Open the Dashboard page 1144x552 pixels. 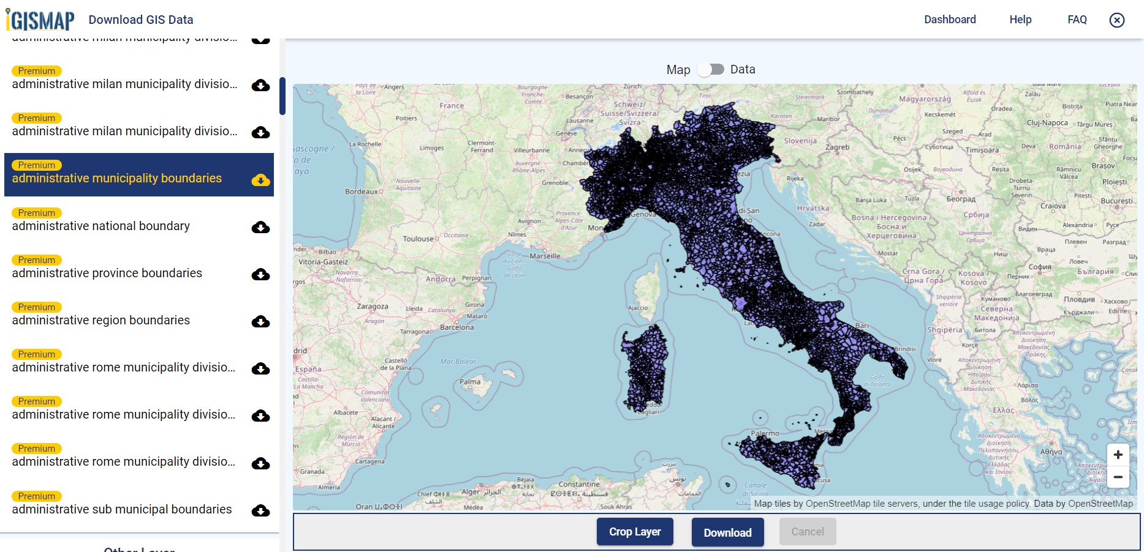[950, 19]
